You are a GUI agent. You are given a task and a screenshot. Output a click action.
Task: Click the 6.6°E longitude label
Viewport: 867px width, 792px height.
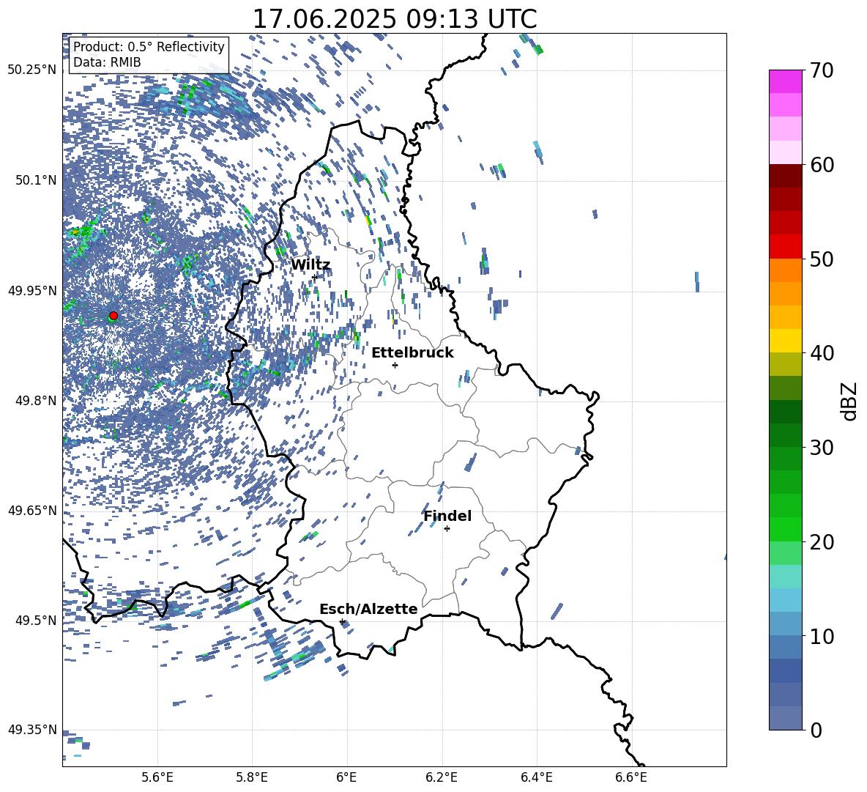click(631, 777)
